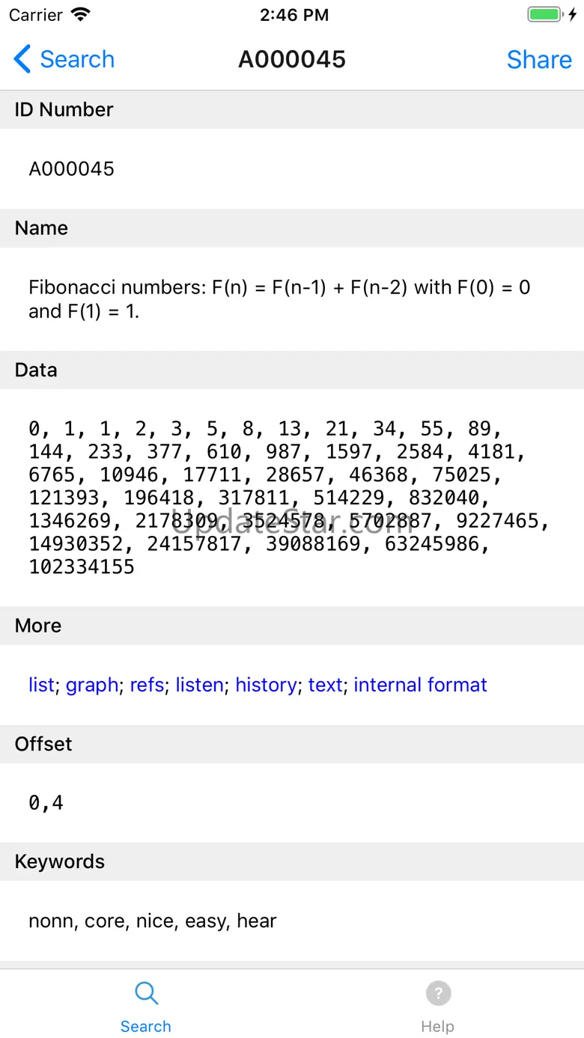Tap the "listen" link

click(199, 685)
